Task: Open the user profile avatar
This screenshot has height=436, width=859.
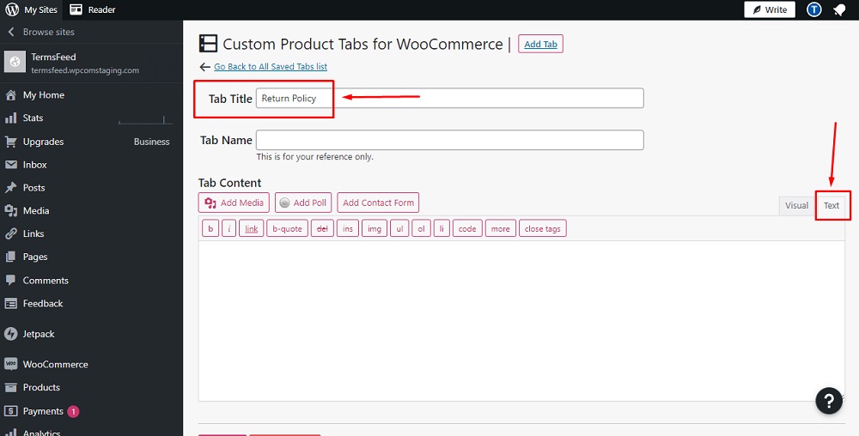Action: [814, 9]
